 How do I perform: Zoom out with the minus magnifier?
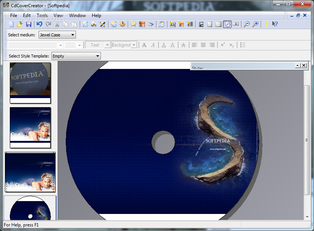246,24
